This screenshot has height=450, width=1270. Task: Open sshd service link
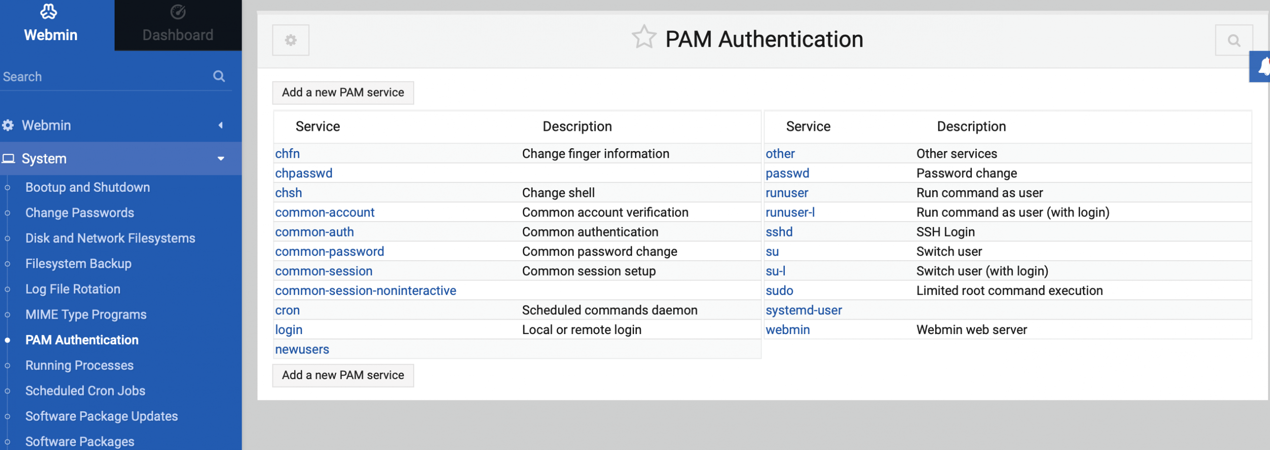(779, 232)
